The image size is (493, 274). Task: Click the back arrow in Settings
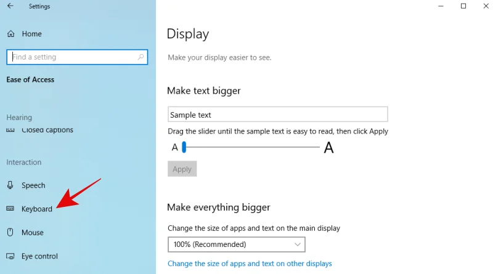pyautogui.click(x=10, y=6)
